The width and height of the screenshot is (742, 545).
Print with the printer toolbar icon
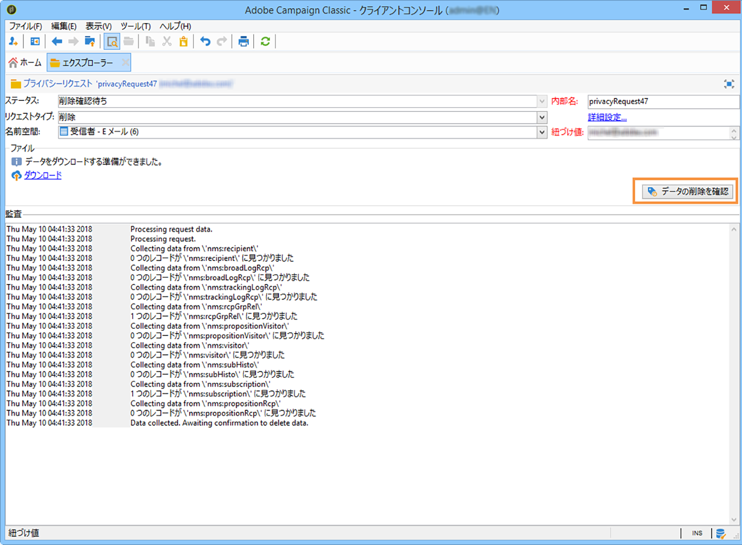coord(244,42)
